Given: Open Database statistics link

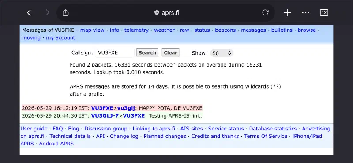Looking at the screenshot, I should tap(273, 129).
